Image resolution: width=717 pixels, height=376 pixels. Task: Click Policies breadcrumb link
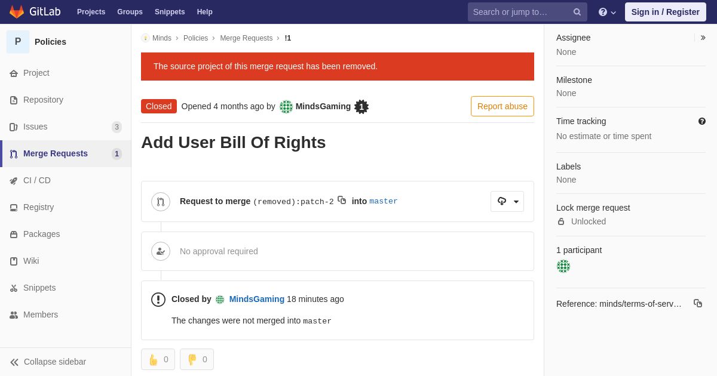click(195, 38)
